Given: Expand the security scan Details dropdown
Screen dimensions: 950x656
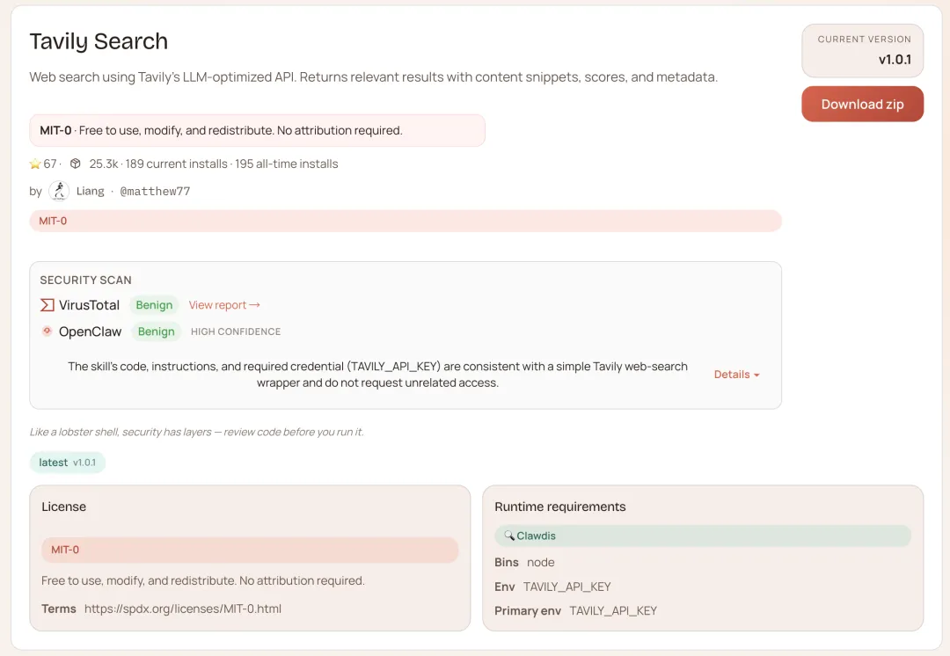Looking at the screenshot, I should (736, 375).
